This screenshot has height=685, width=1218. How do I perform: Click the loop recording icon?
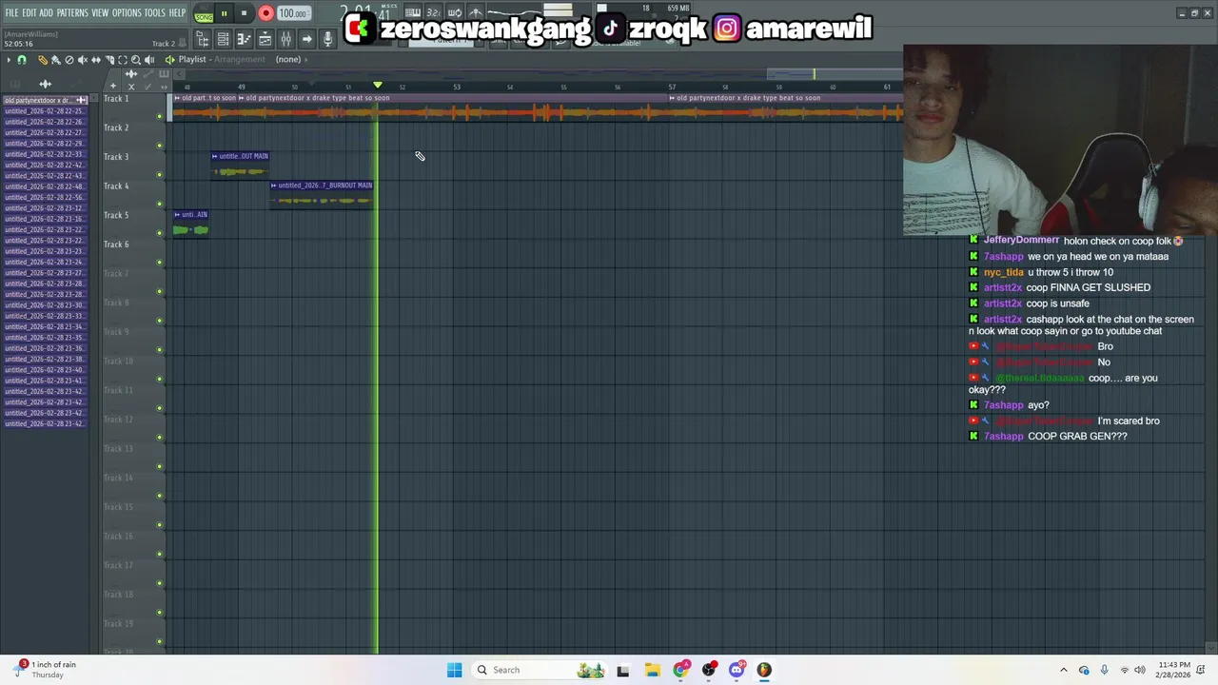(455, 12)
